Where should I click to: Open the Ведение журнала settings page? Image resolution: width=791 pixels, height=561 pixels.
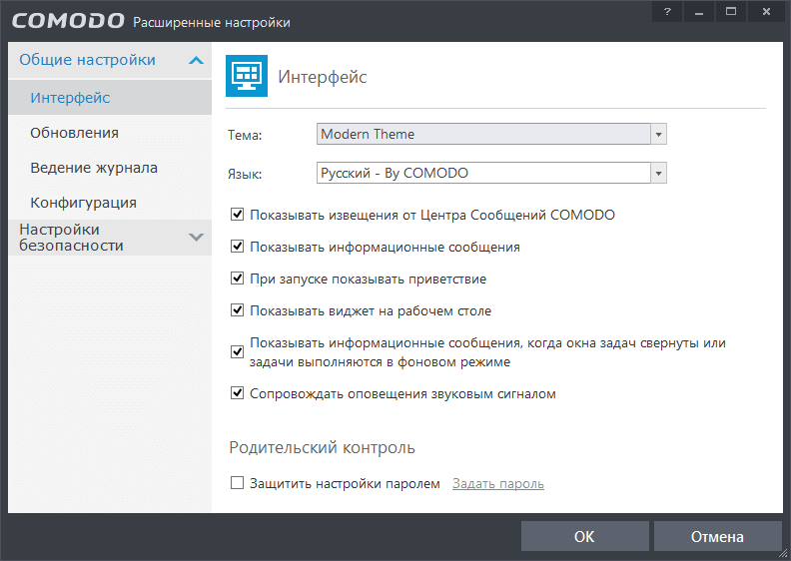pyautogui.click(x=110, y=168)
